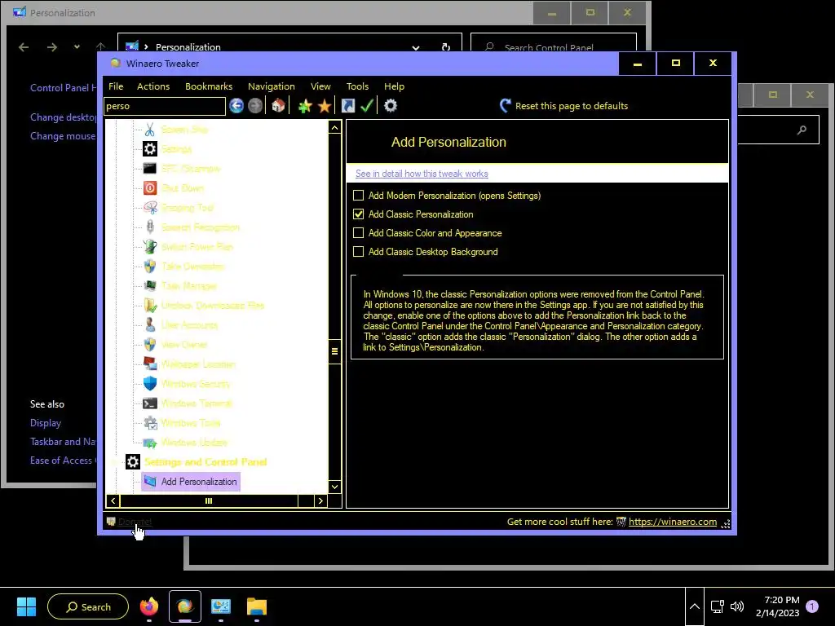Screen dimensions: 835x626
Task: Open address bar dropdown chevron in Personalization window
Action: coord(415,47)
